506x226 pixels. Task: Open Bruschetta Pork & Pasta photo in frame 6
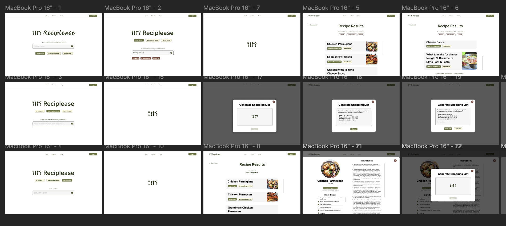click(x=469, y=61)
